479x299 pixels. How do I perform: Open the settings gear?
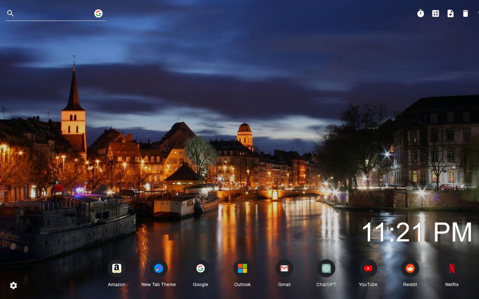[x=13, y=286]
